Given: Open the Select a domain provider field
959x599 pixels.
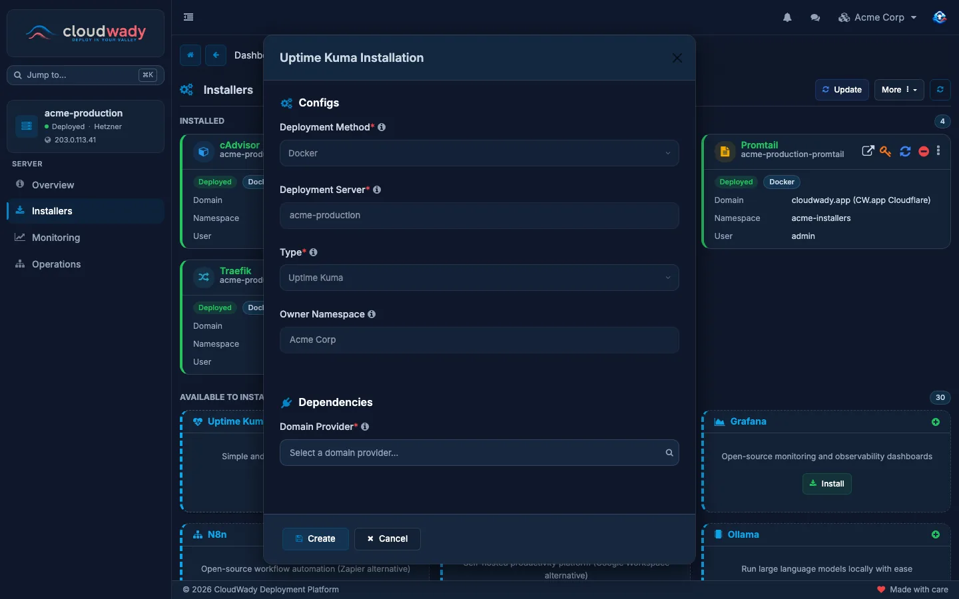Looking at the screenshot, I should tap(479, 453).
